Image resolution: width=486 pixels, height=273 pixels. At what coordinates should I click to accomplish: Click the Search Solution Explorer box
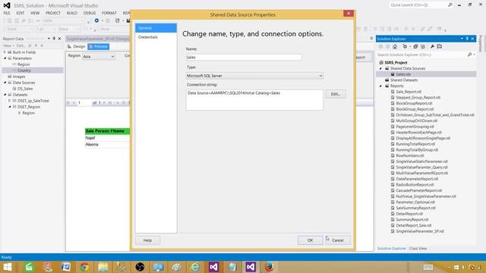tap(421, 55)
